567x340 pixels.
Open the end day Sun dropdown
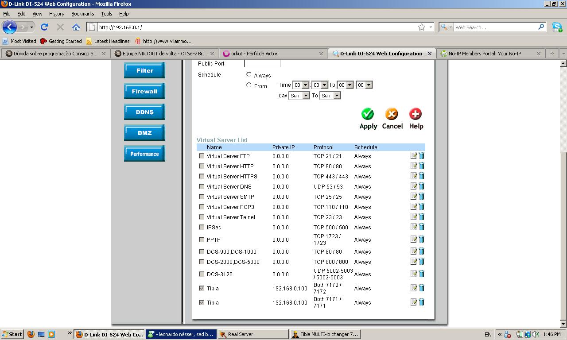[x=330, y=96]
